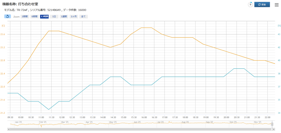Choose the active 12時間 zoom range
Viewport: 281px width, 133px height.
click(44, 17)
